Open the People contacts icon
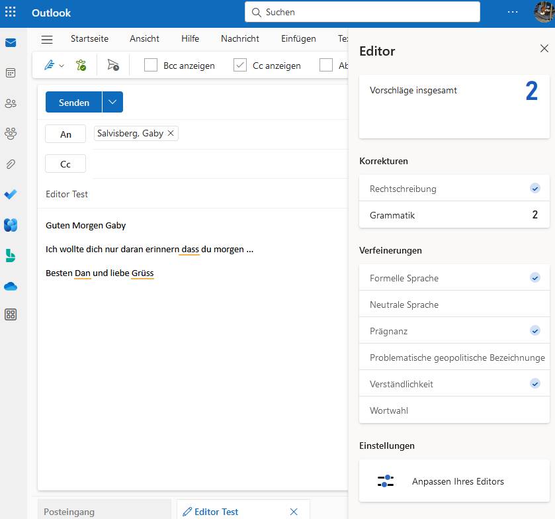The width and height of the screenshot is (555, 519). tap(11, 103)
